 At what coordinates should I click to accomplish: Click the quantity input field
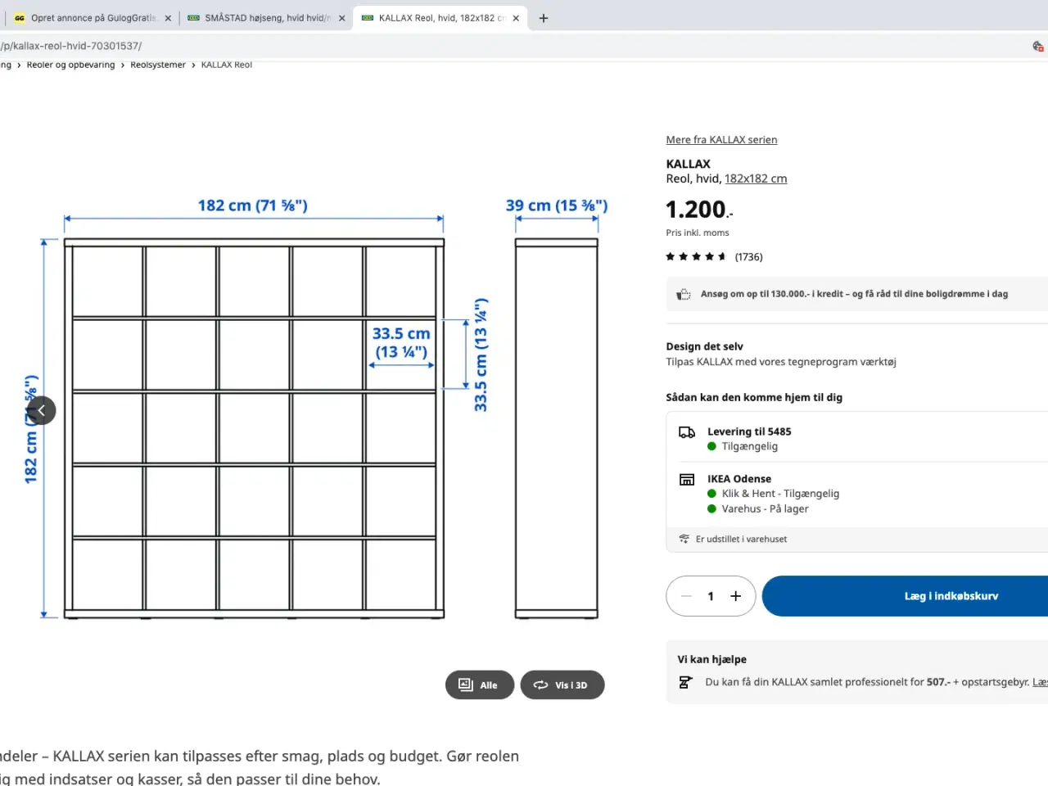point(711,596)
